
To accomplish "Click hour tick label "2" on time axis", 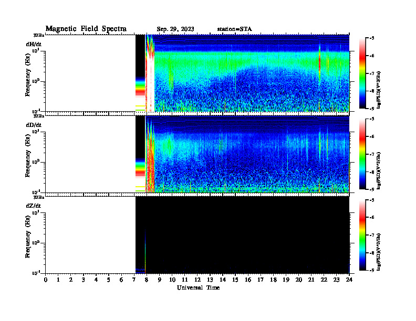I will [x=71, y=280].
